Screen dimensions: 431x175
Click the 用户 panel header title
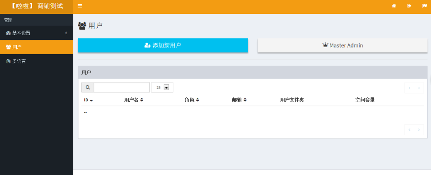coord(86,73)
